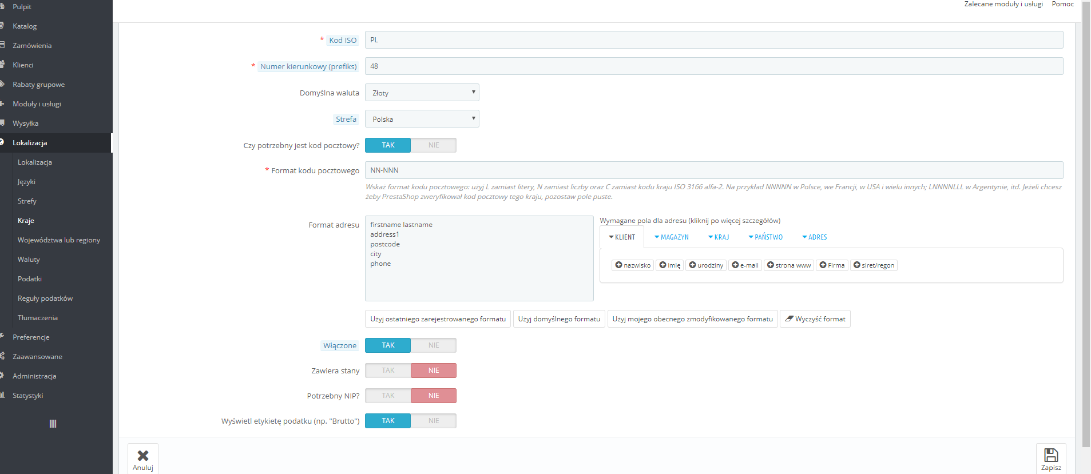Add the siret/regon field via its plus icon
1091x474 pixels.
(856, 265)
